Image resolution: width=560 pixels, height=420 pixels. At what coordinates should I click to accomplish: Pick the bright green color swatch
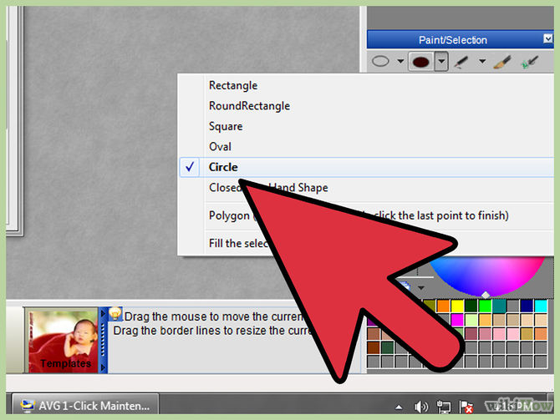[485, 306]
